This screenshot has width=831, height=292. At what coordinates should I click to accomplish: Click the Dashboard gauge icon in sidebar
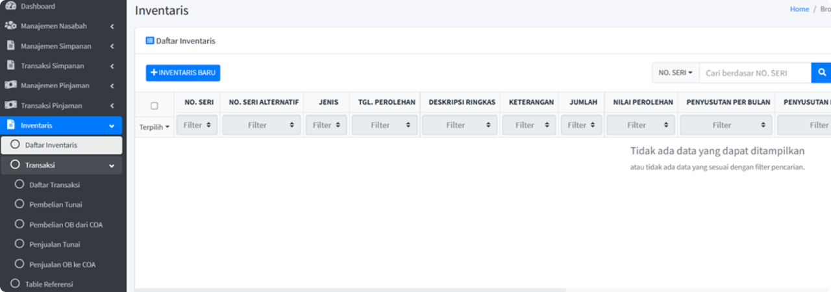pyautogui.click(x=10, y=6)
